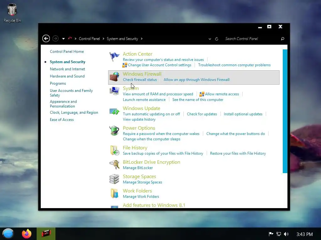Open the Start orb on the taskbar
This screenshot has width=321, height=240.
[8, 234]
